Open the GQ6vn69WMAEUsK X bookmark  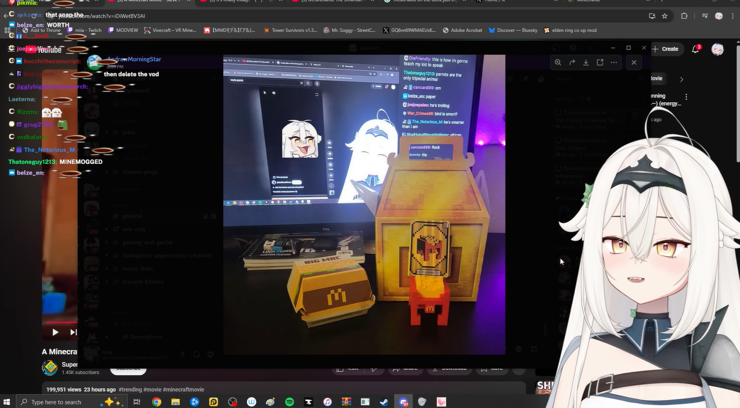click(x=410, y=30)
